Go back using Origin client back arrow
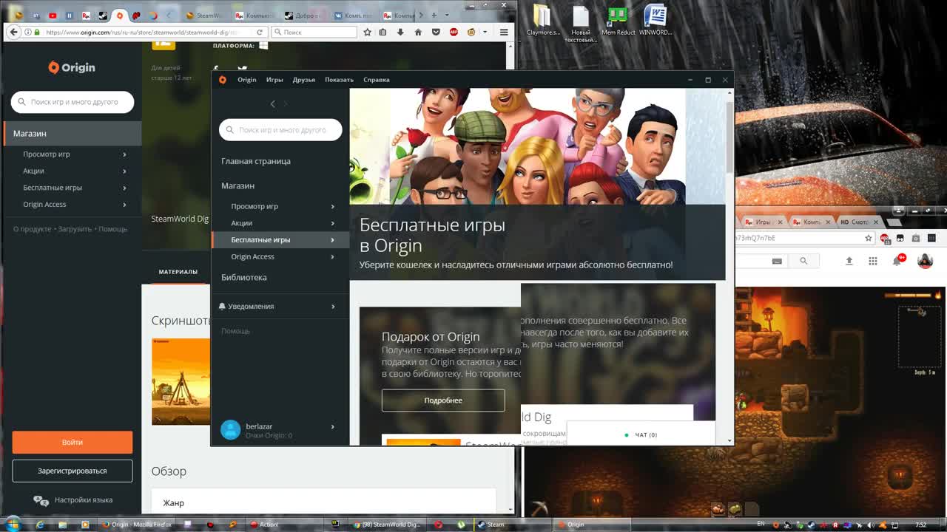 272,104
